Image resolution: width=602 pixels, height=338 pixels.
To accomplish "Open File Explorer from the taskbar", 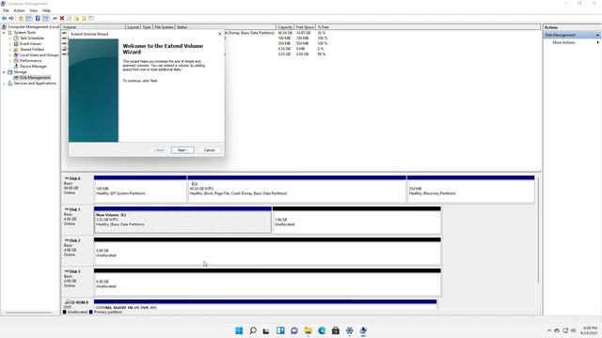I will pos(308,330).
